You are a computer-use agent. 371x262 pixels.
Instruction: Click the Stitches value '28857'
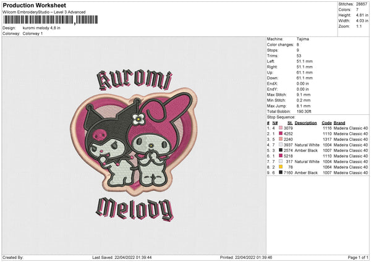tap(362, 4)
